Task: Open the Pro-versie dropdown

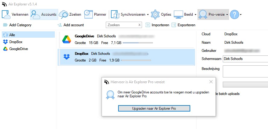Action: pos(227,14)
